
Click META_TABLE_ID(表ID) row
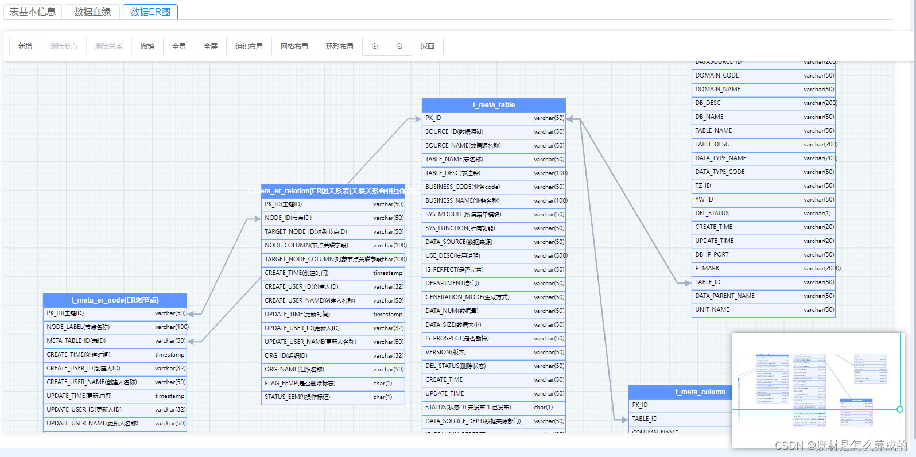coord(115,341)
